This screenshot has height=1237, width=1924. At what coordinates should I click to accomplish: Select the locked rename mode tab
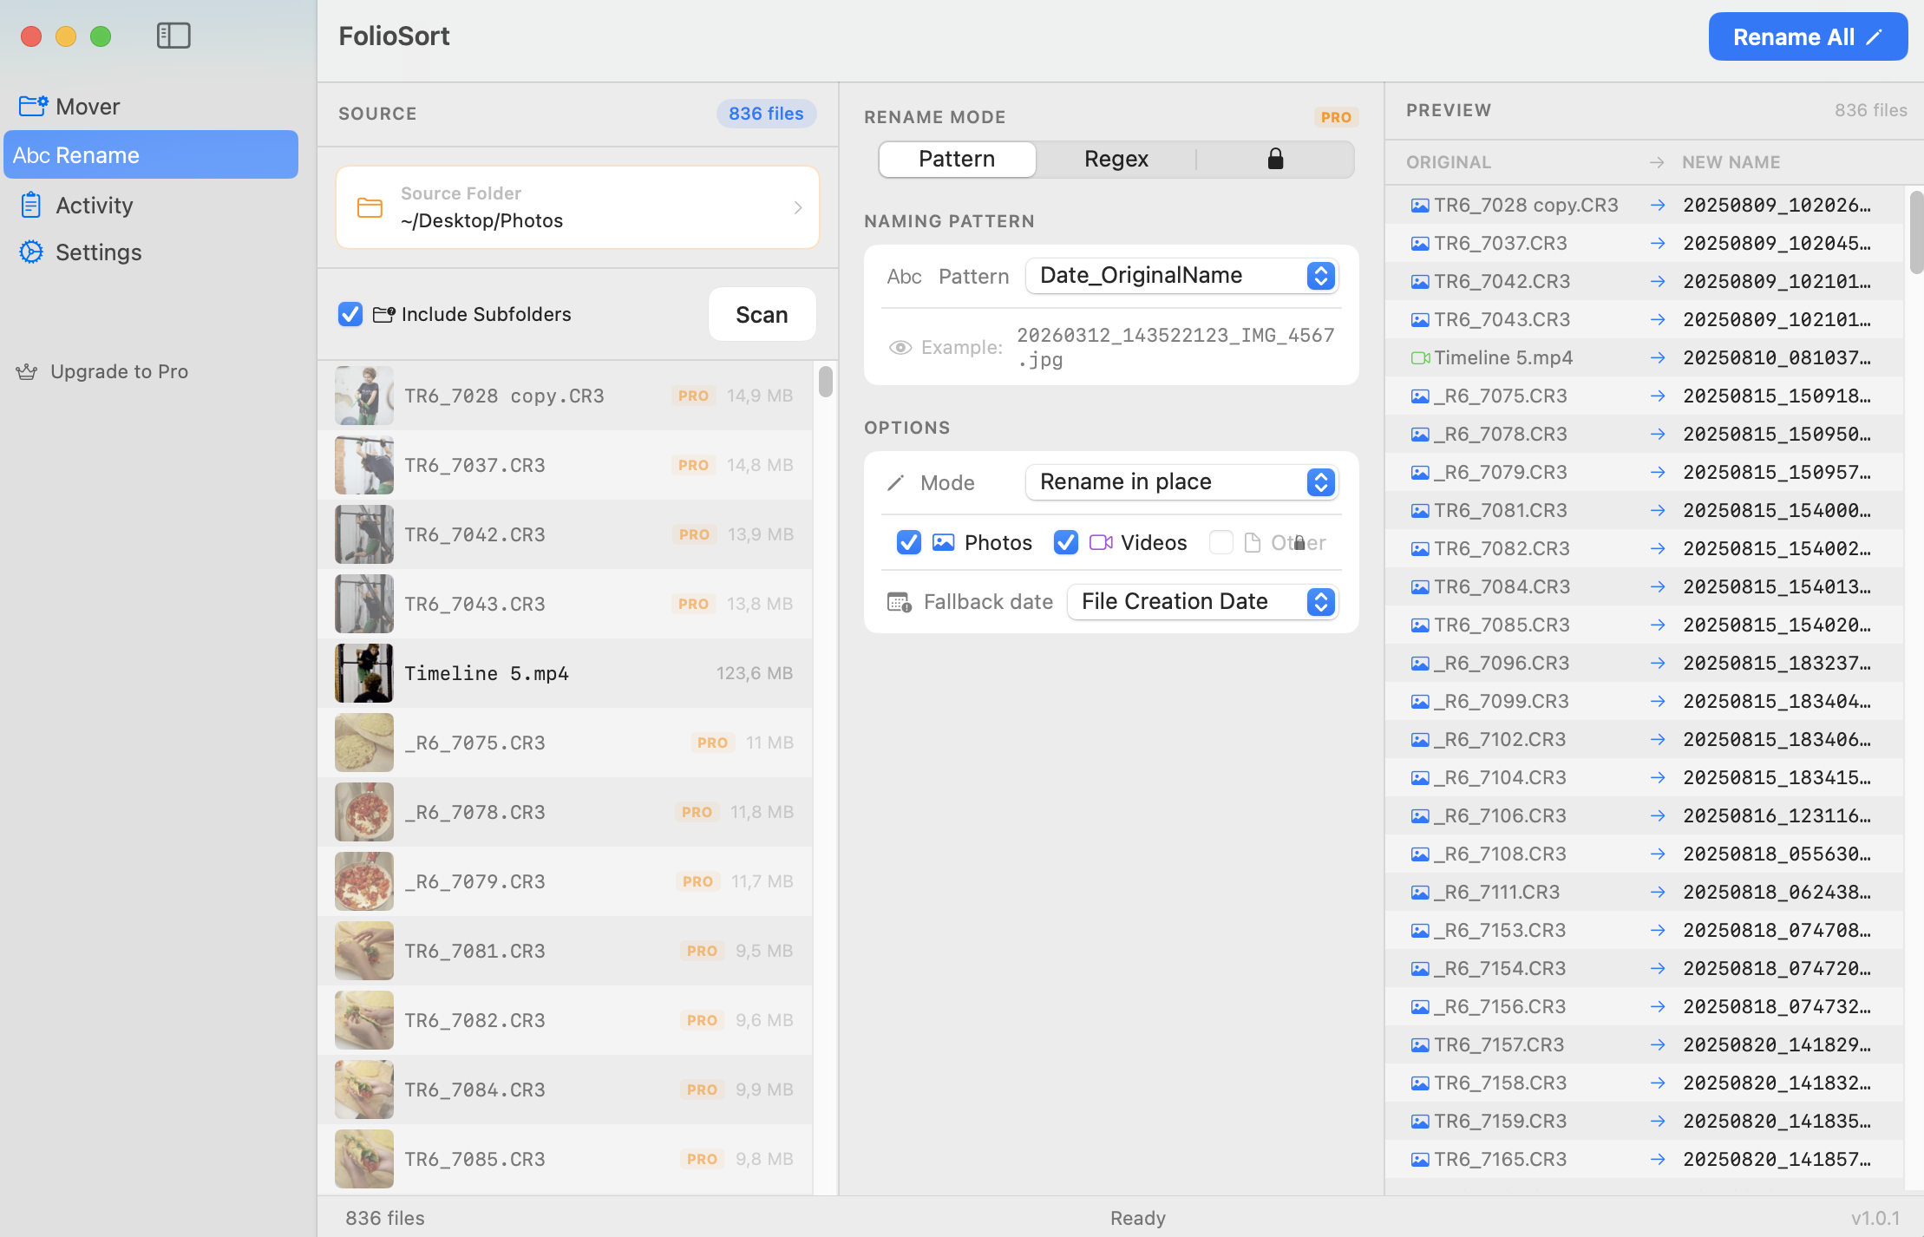[x=1274, y=159]
